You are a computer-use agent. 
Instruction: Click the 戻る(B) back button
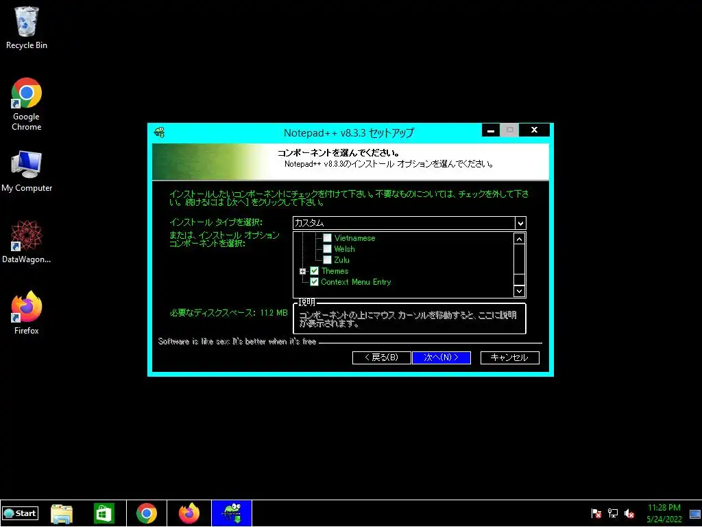(381, 358)
